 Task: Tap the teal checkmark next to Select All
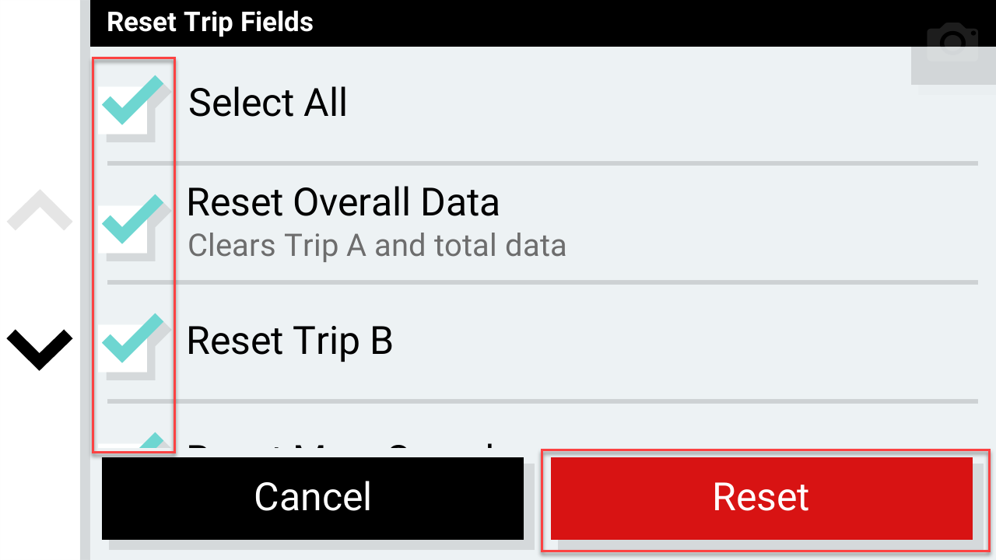[134, 100]
